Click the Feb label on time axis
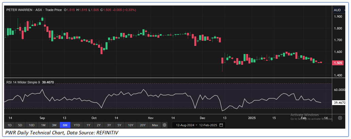Viewport: 351px width, 139px height. tap(303, 118)
